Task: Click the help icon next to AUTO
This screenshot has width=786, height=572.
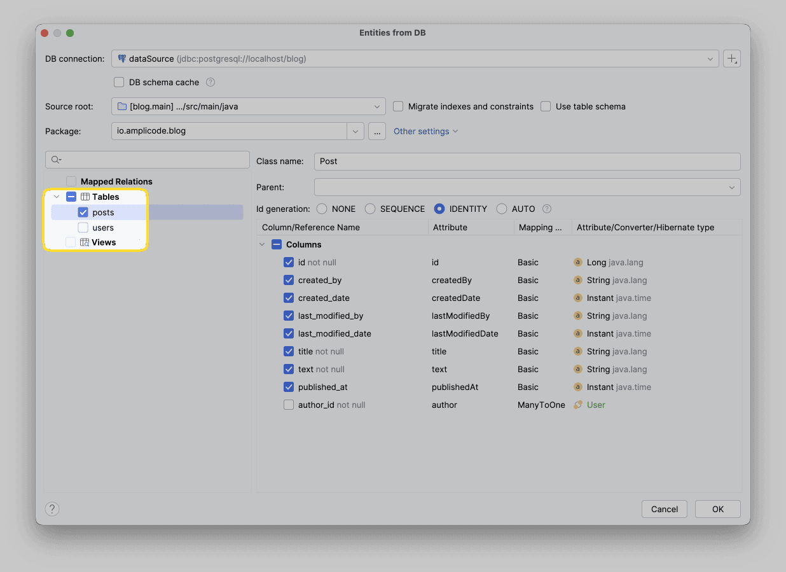Action: [x=547, y=209]
